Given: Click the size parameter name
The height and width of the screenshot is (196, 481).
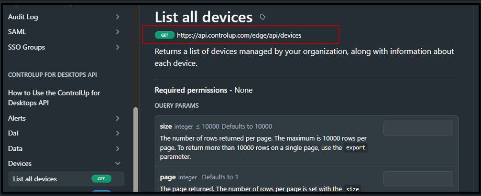Looking at the screenshot, I should (x=166, y=126).
